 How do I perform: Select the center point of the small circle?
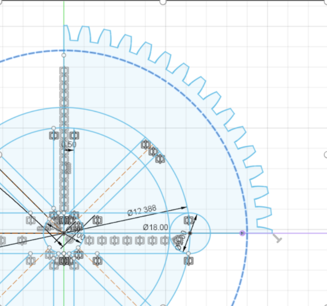pyautogui.click(x=190, y=233)
